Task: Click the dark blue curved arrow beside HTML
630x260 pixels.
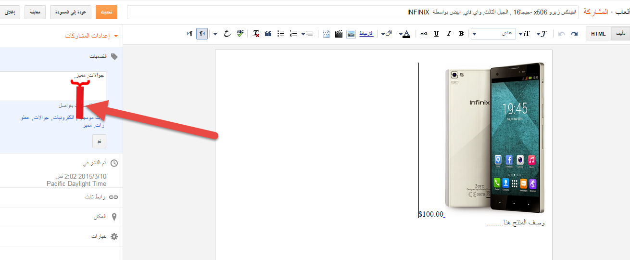Action: coord(574,34)
